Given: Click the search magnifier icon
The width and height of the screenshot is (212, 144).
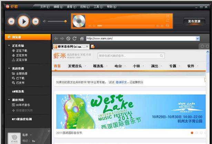Looking at the screenshot, I should [x=161, y=56].
